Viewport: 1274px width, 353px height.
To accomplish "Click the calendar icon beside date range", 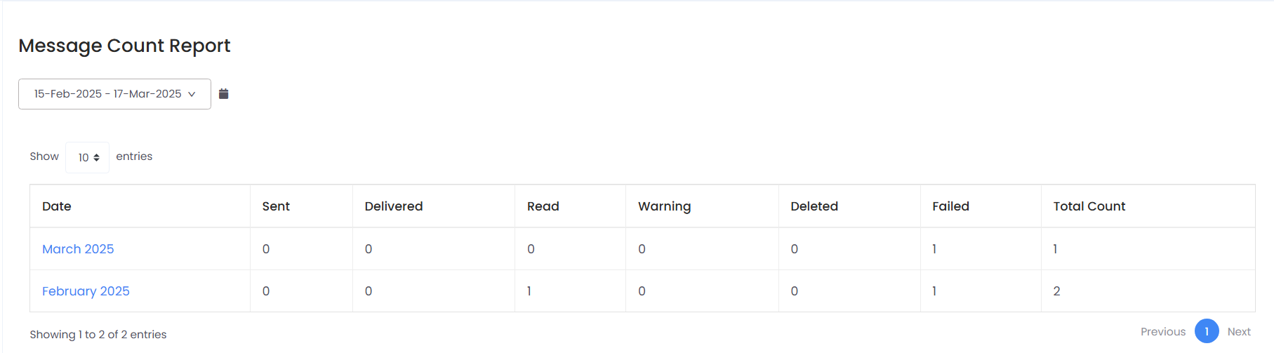I will click(224, 94).
